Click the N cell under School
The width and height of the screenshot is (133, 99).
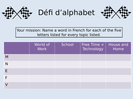pyautogui.click(x=67, y=64)
